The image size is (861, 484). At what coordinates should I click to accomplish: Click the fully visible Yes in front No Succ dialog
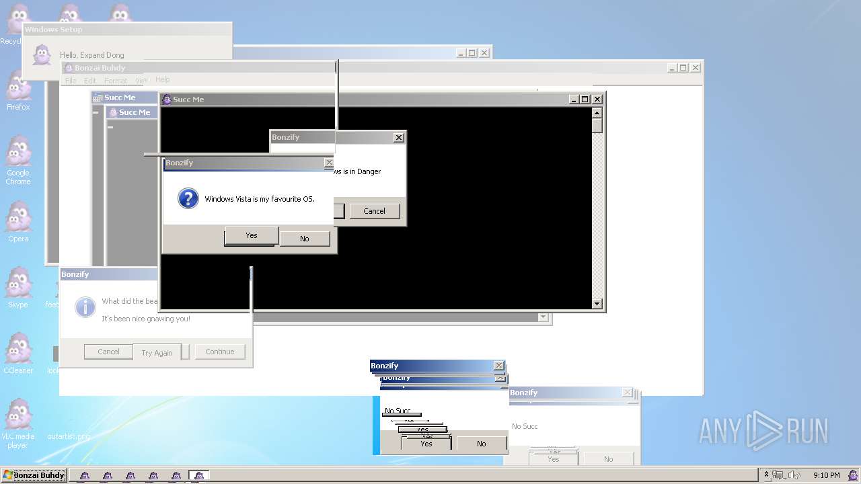pyautogui.click(x=426, y=444)
